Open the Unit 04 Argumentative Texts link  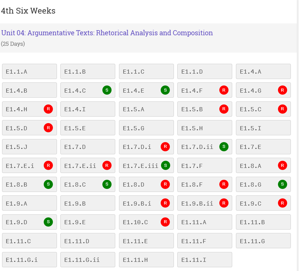click(x=107, y=33)
